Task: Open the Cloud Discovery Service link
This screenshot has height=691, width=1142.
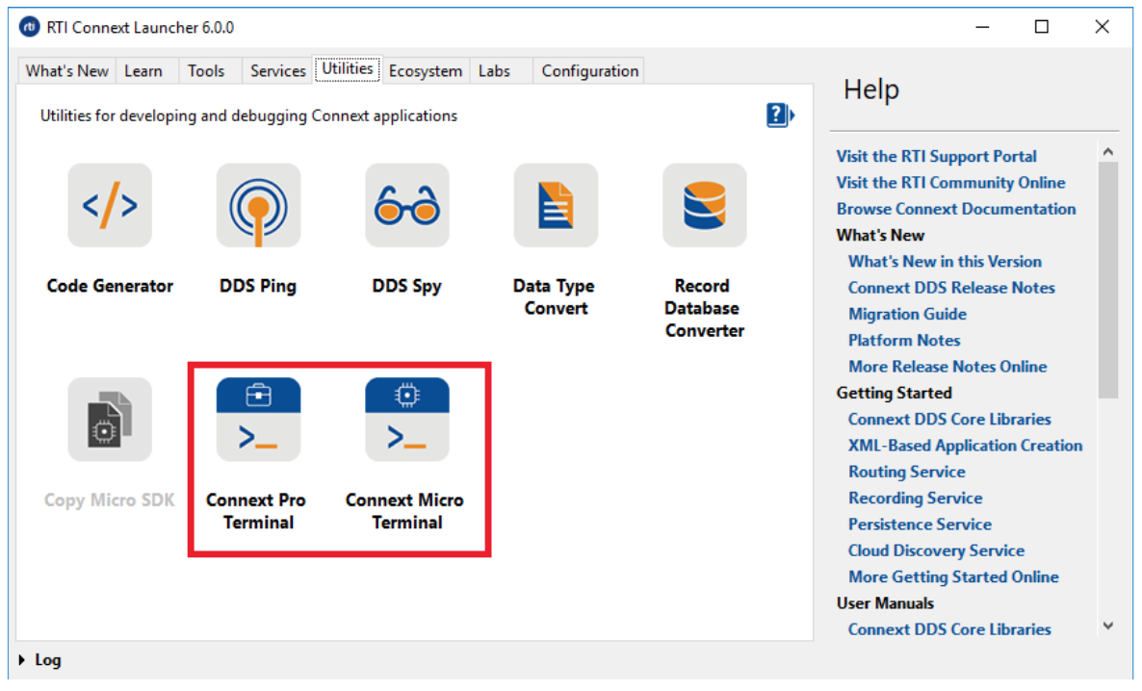Action: click(936, 550)
